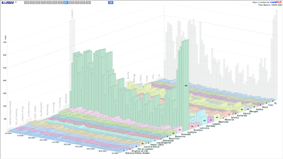Choose the SA region button

pos(43,2)
